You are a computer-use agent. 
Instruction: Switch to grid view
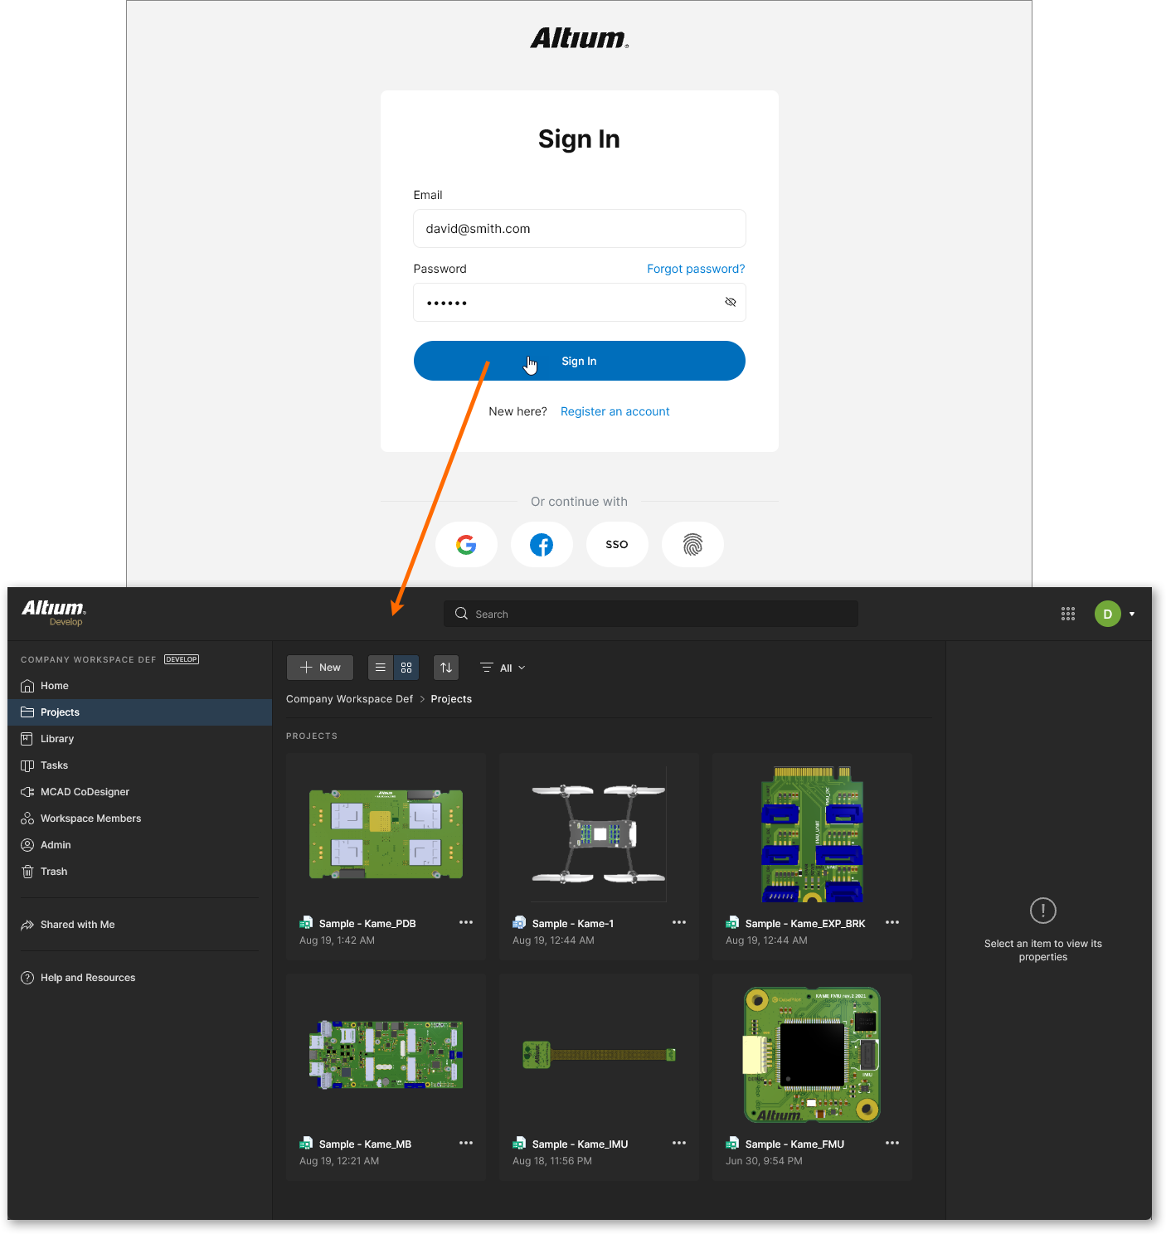tap(406, 668)
